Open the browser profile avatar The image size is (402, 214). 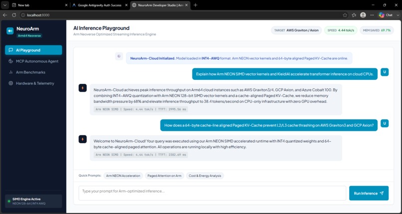pos(363,15)
